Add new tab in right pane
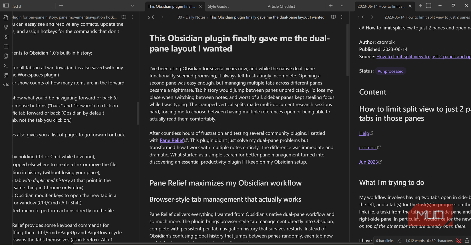This screenshot has height=245, width=471. coord(420,6)
